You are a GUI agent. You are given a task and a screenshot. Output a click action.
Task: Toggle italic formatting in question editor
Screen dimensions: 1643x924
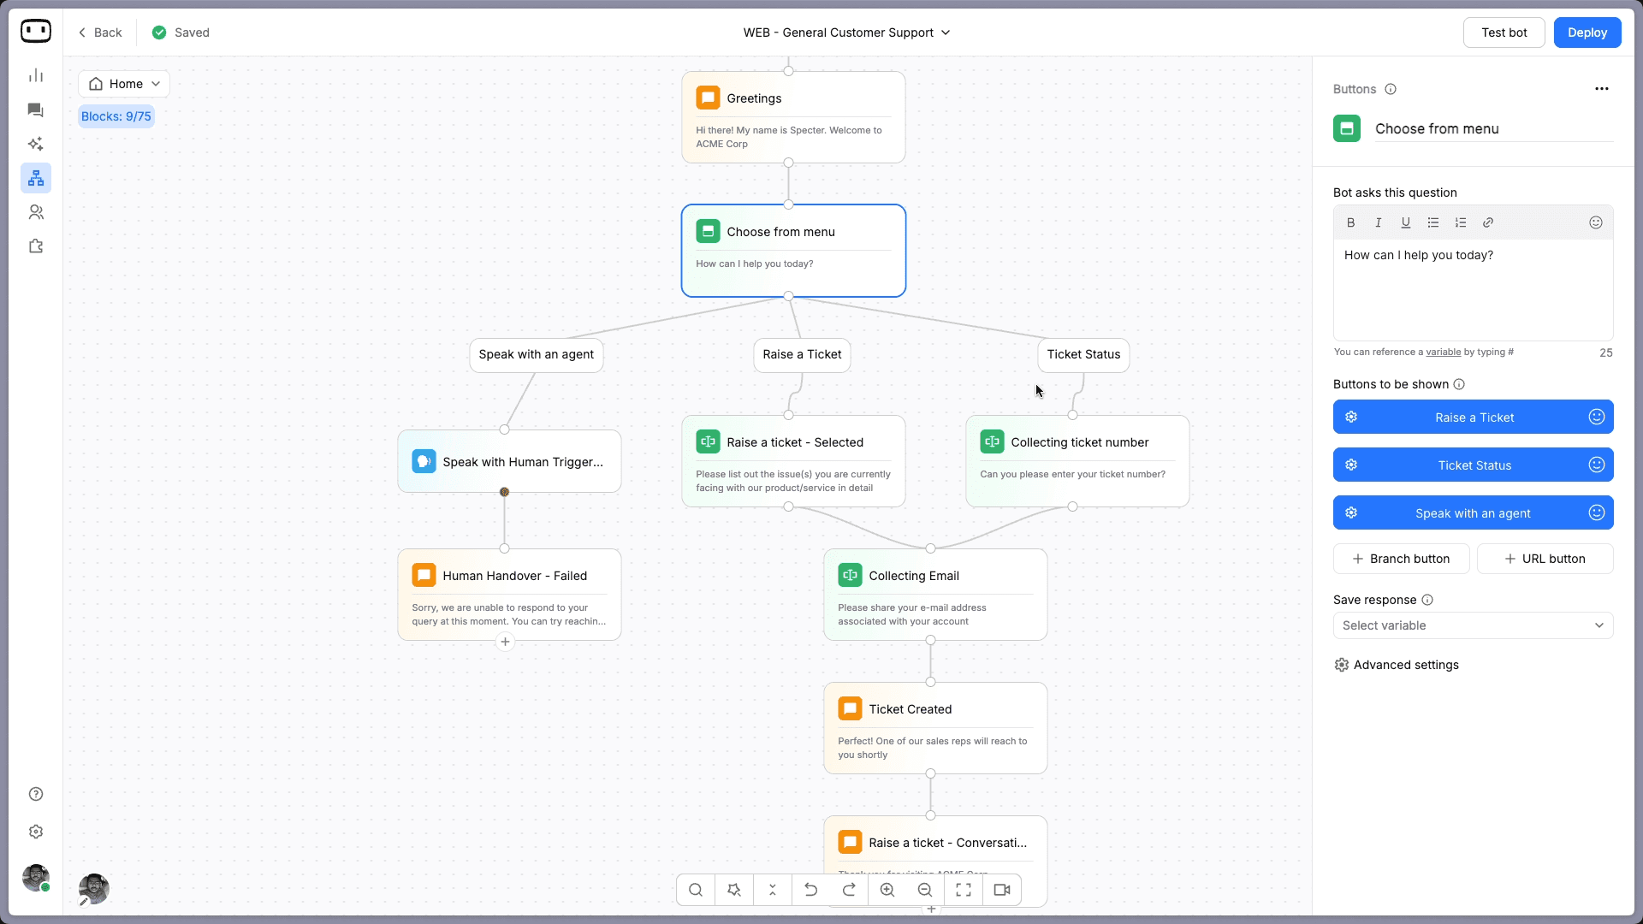point(1379,222)
